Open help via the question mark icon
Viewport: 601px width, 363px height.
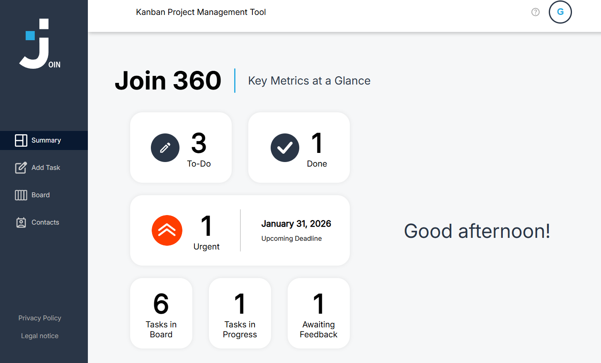click(535, 12)
